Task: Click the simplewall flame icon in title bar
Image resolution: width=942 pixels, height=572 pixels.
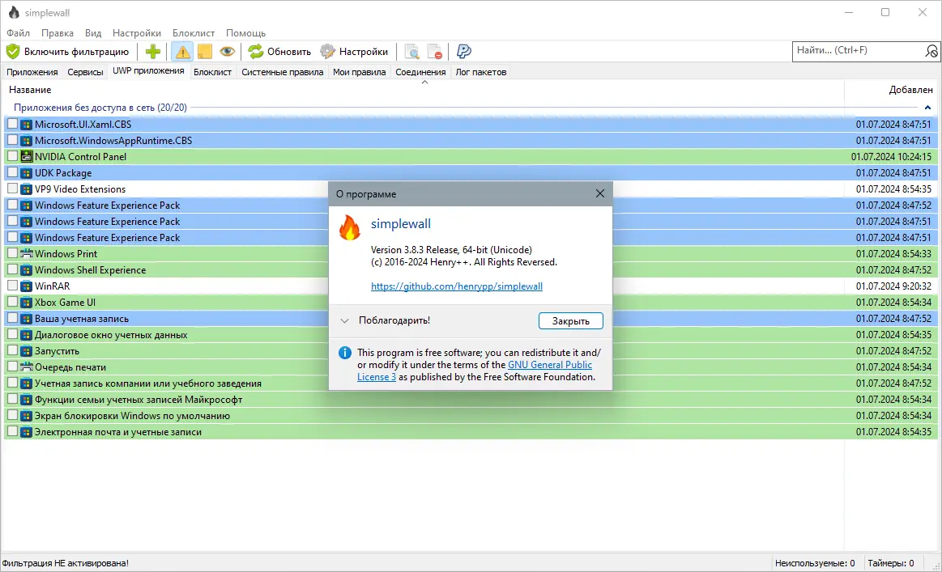Action: tap(13, 13)
